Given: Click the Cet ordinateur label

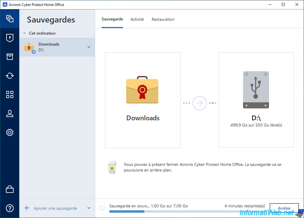Looking at the screenshot, I should click(42, 33).
